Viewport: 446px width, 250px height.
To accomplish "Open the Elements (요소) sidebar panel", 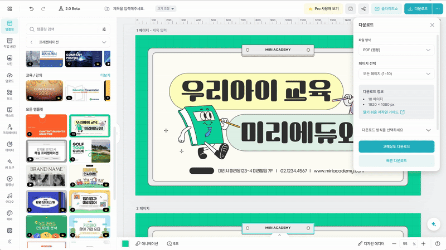I will 9,94.
